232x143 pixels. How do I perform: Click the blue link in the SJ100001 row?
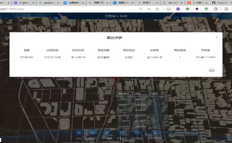coord(155,99)
